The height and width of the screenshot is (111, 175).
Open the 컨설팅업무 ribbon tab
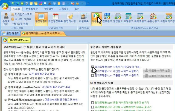(32, 9)
